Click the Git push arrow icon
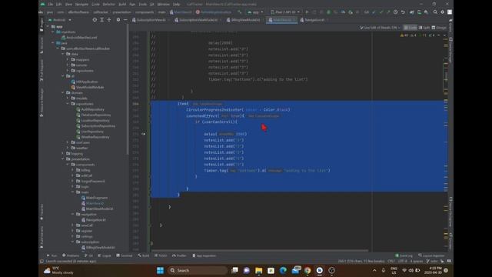This screenshot has width=492, height=277. 388,12
